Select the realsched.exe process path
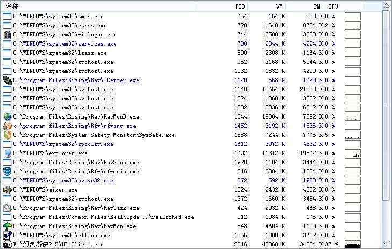The width and height of the screenshot is (392, 249). click(x=103, y=217)
